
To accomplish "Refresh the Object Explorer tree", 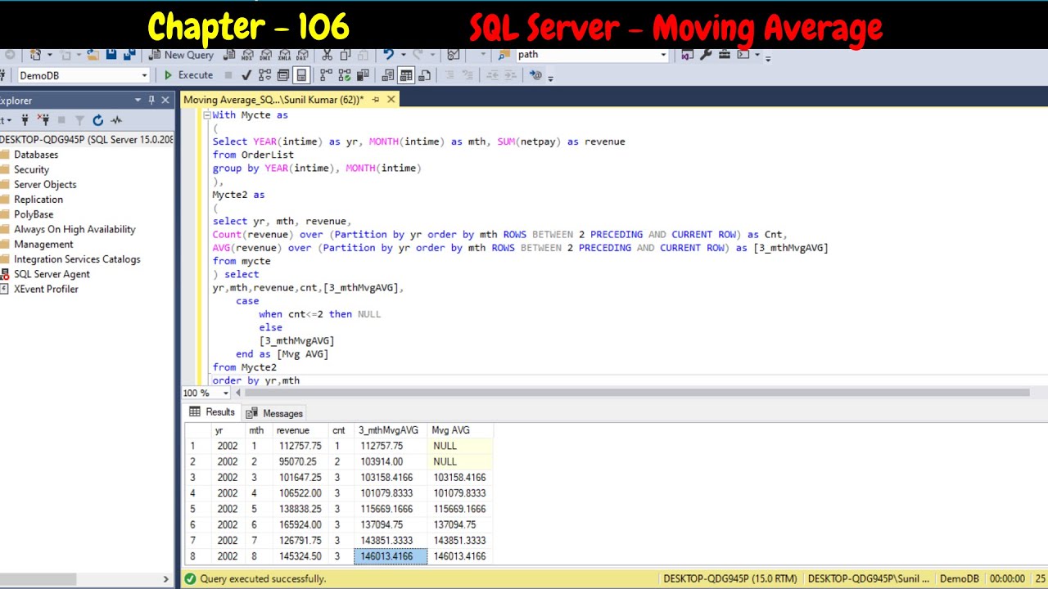I will 98,120.
